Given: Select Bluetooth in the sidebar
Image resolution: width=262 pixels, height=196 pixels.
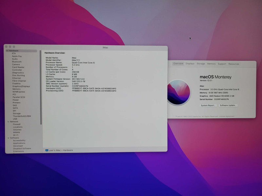Looking at the screenshot, I should pos(17,62).
